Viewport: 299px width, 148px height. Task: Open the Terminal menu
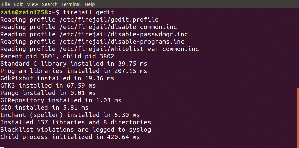tap(71, 4)
